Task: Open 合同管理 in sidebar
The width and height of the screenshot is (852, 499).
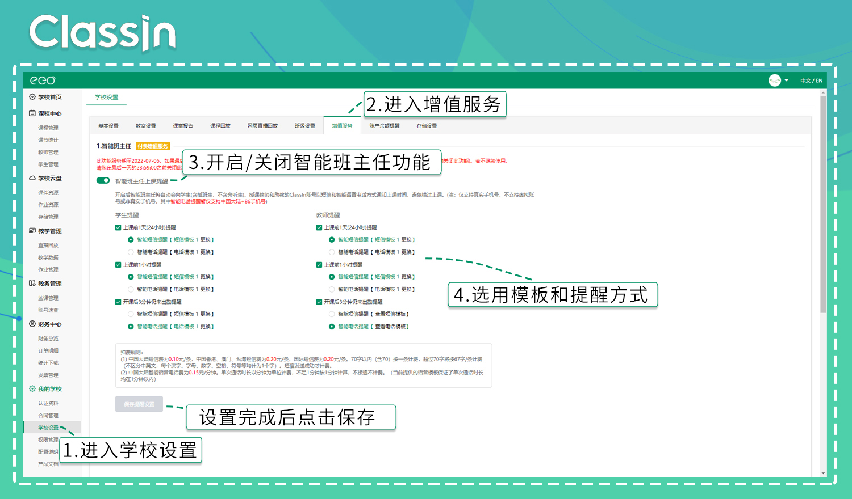Action: click(x=48, y=416)
